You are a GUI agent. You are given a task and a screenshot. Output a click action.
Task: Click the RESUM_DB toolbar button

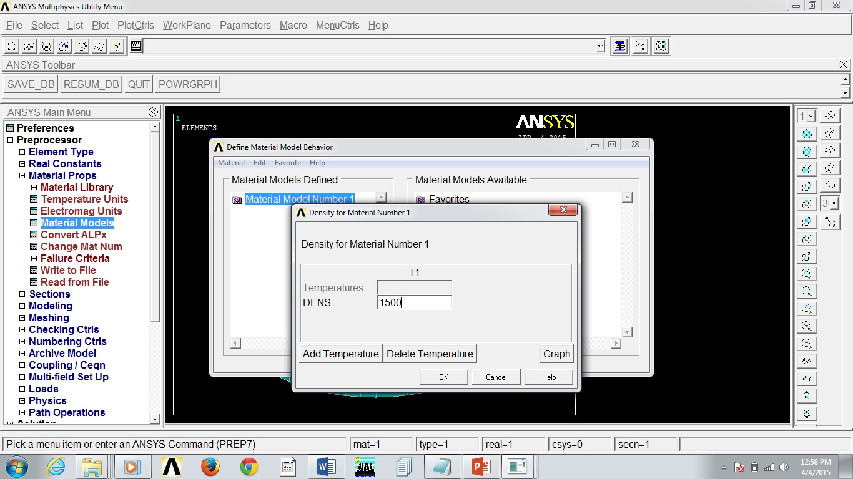(91, 84)
